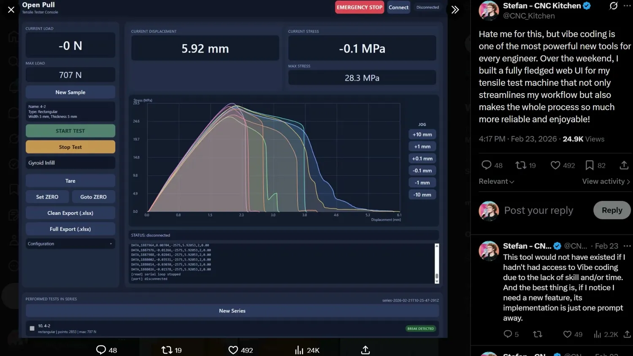Image resolution: width=633 pixels, height=356 pixels.
Task: Click your avatar beside Post your reply
Action: click(489, 210)
